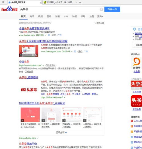
Task: Open step 3 thumbnail 选择类型
Action: [x=72, y=115]
